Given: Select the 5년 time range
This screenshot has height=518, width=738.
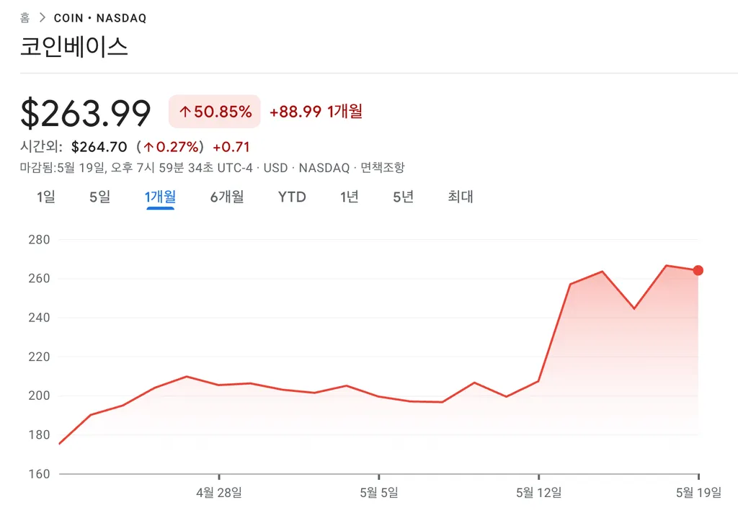Looking at the screenshot, I should (x=401, y=197).
